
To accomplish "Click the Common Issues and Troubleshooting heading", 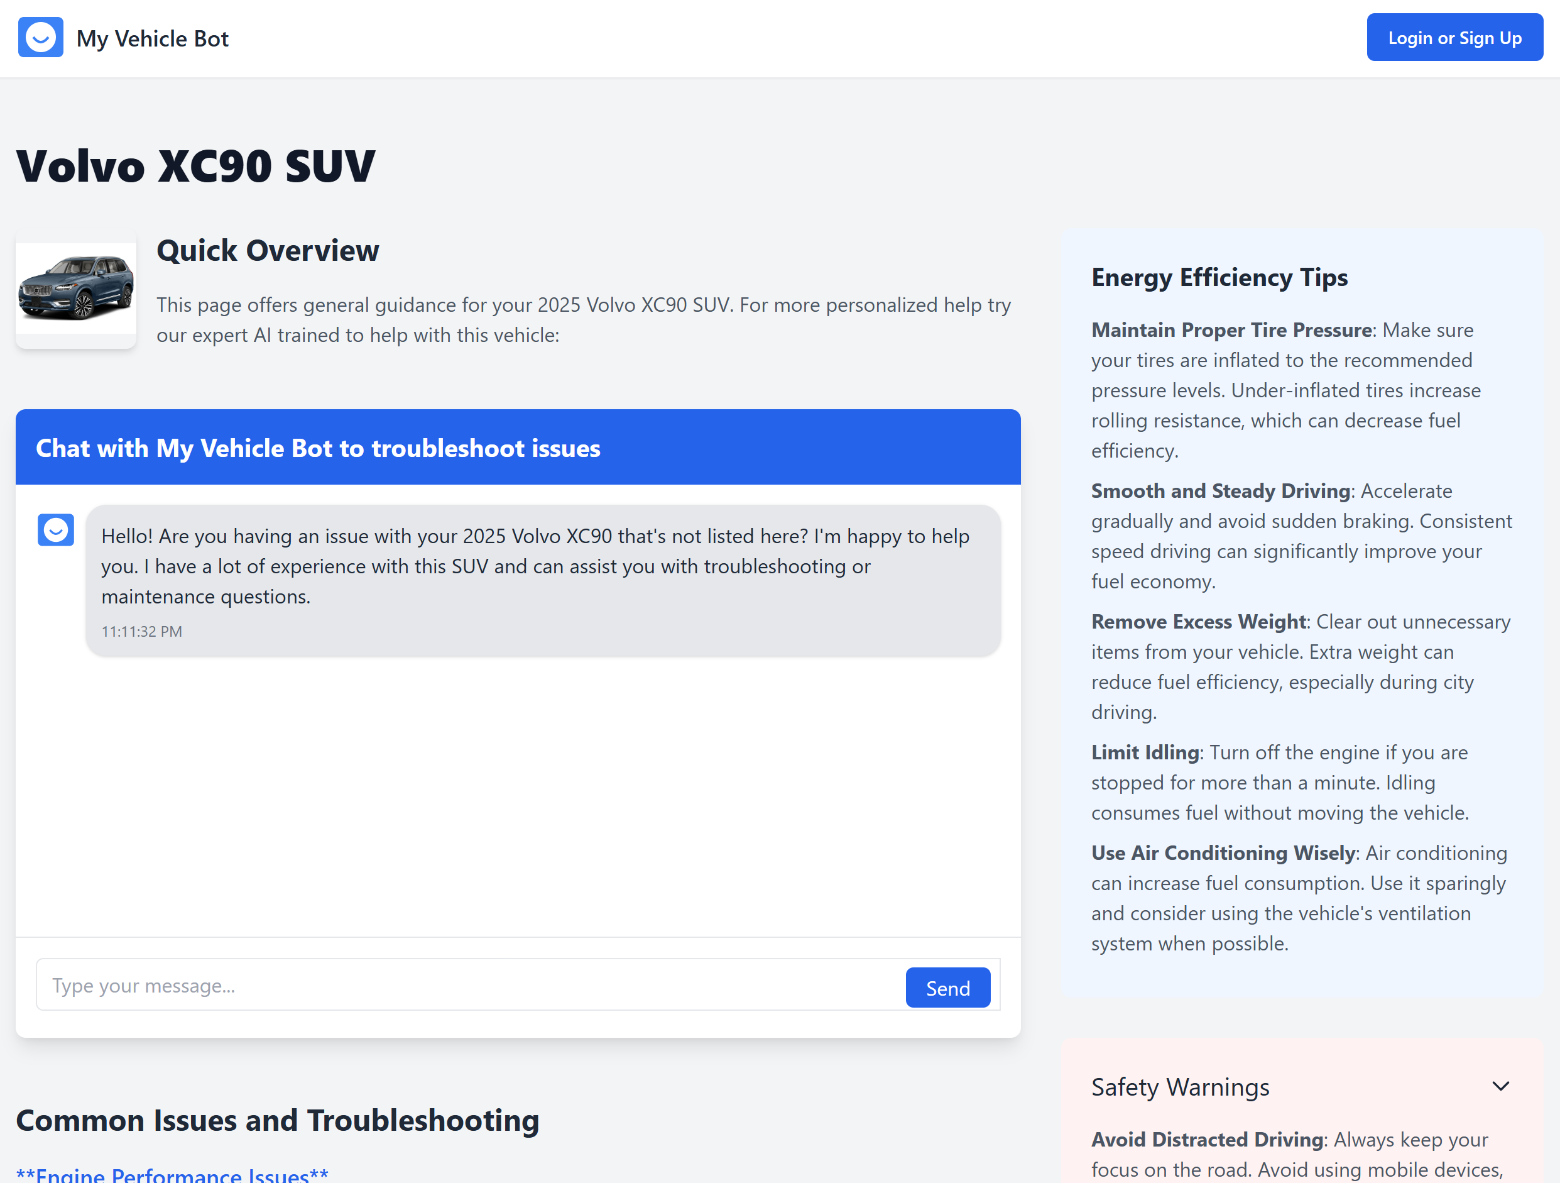I will click(x=278, y=1120).
